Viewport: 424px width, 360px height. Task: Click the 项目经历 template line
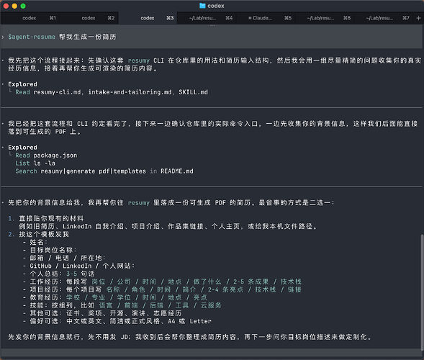(162, 289)
